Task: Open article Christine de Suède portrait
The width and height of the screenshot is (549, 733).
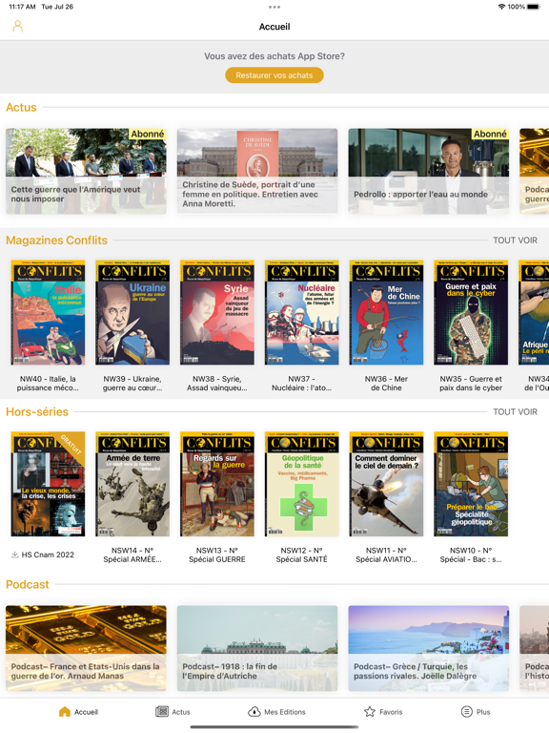Action: pyautogui.click(x=257, y=171)
